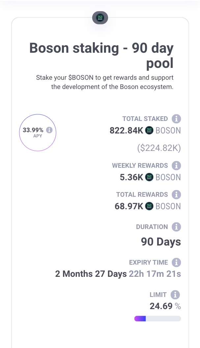
Task: Click the Total Rewards info icon
Action: pos(176,194)
